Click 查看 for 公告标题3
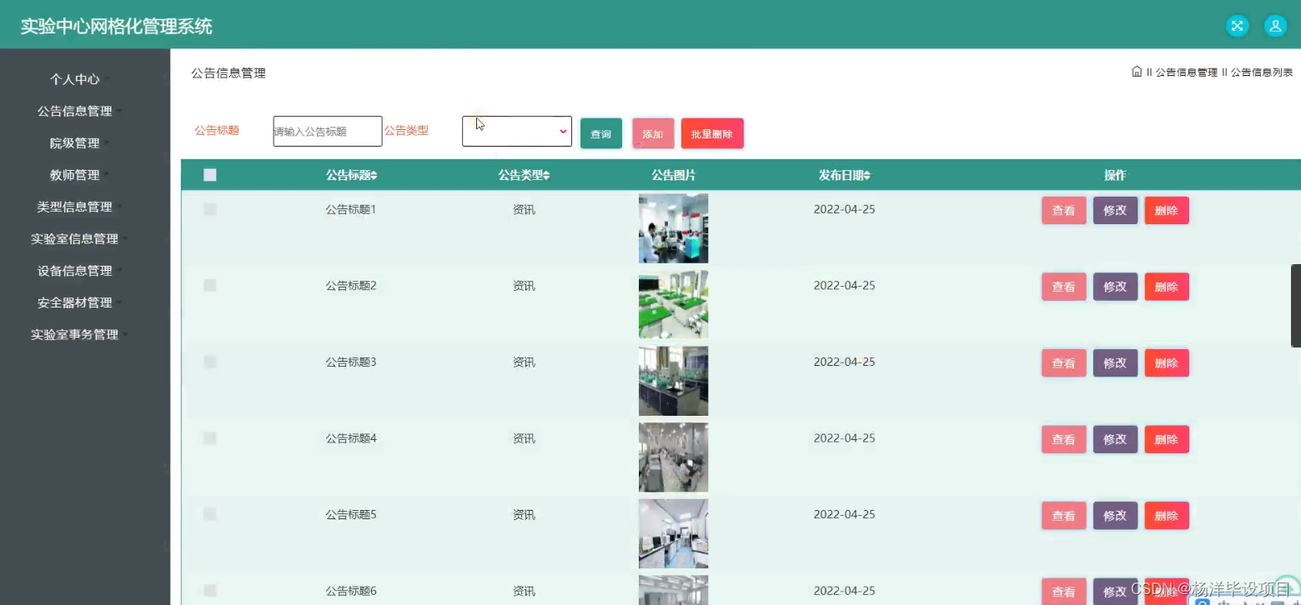1301x605 pixels. click(1063, 362)
